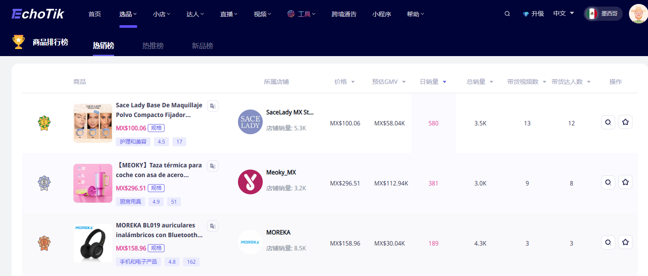Image resolution: width=648 pixels, height=276 pixels.
Task: Click the Meoky_MX store logo
Action: tap(250, 182)
